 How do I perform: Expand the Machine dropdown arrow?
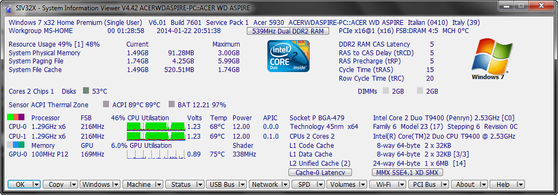pyautogui.click(x=159, y=184)
